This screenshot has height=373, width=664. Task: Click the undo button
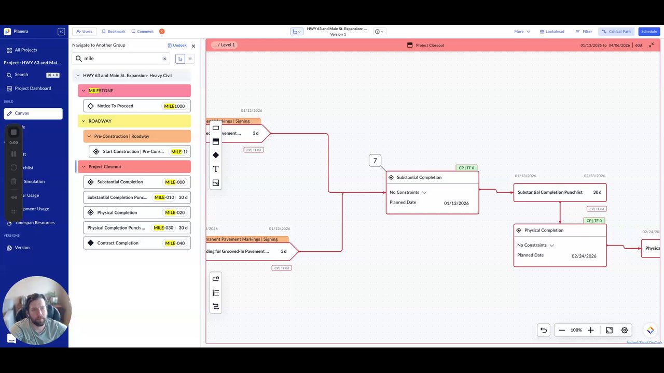tap(544, 330)
